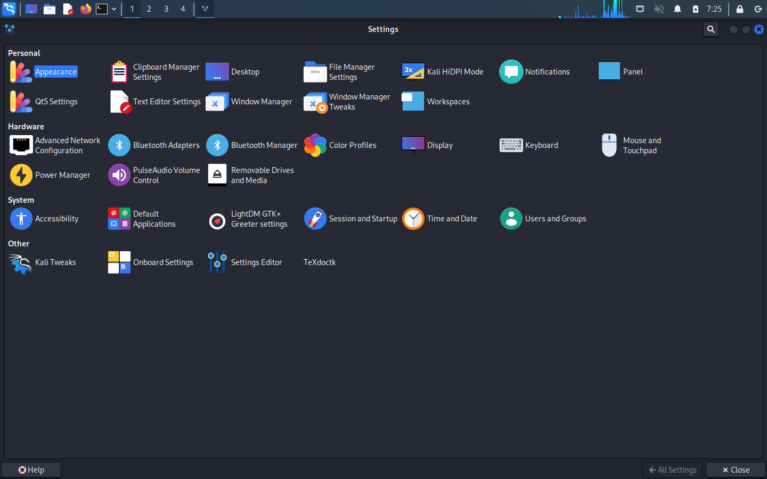Open the Desktop settings icon
767x479 pixels.
pyautogui.click(x=217, y=72)
